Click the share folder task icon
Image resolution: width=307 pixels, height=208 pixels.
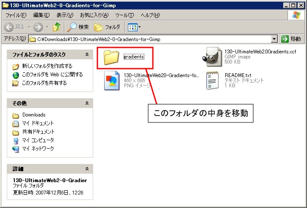[16, 83]
